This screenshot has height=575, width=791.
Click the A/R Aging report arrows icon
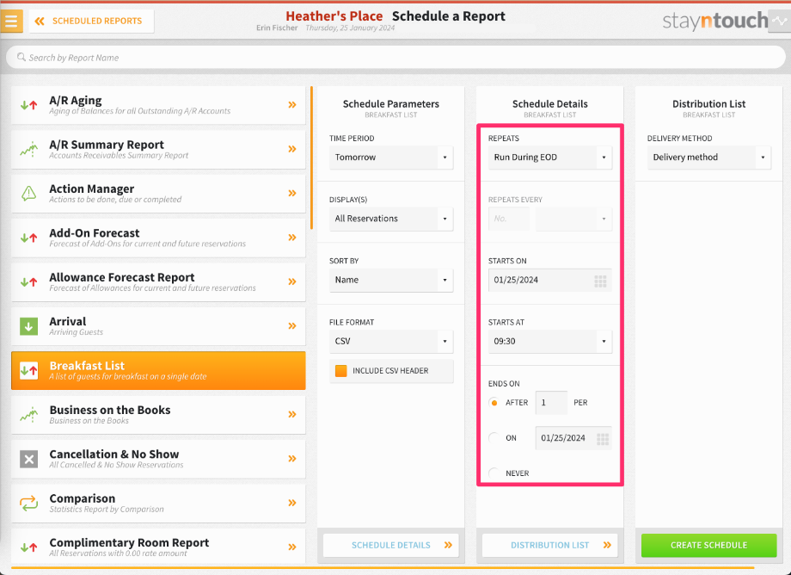28,105
